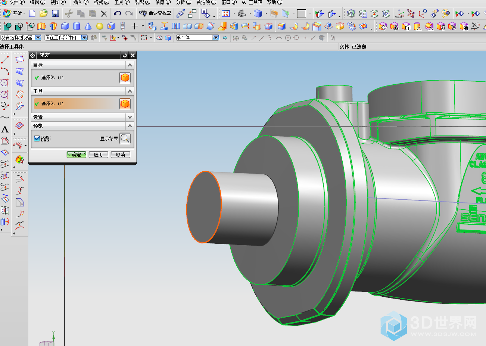
Task: Click target body select cube button
Action: pyautogui.click(x=125, y=78)
